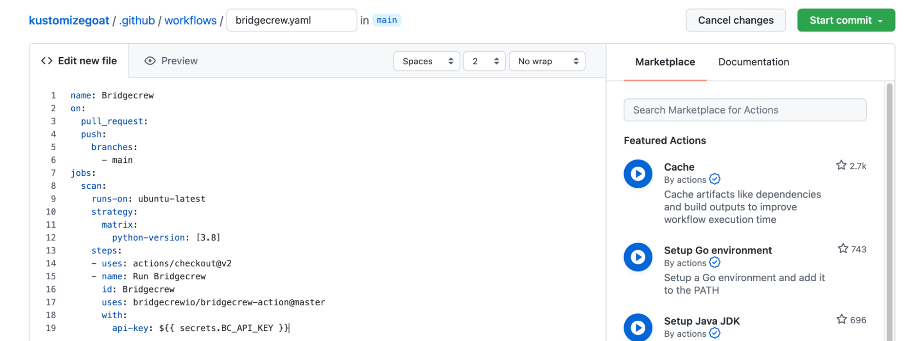Click the 'matrix:' line in the editor
Viewport: 922px width, 341px height.
119,225
